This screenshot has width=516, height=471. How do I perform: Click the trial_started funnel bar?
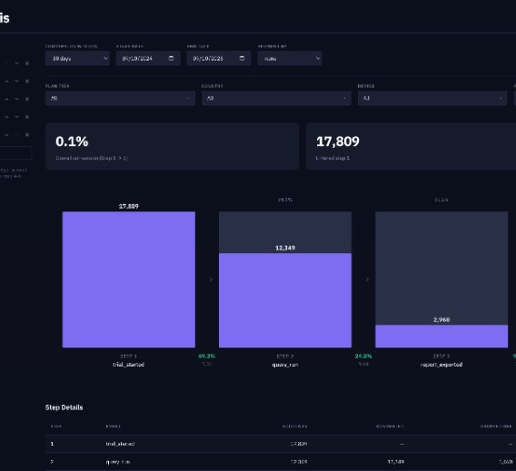pyautogui.click(x=129, y=280)
